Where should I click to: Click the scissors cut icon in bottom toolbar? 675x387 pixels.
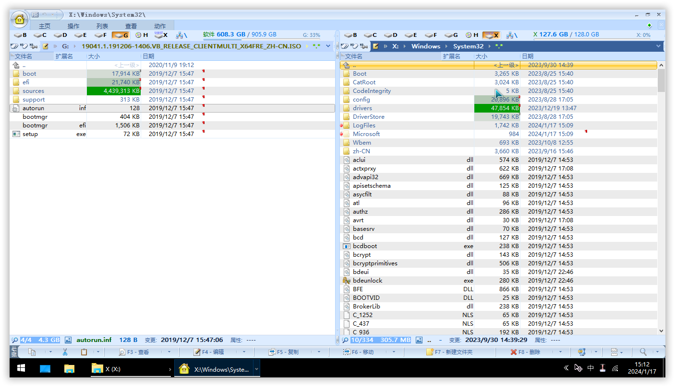[65, 352]
